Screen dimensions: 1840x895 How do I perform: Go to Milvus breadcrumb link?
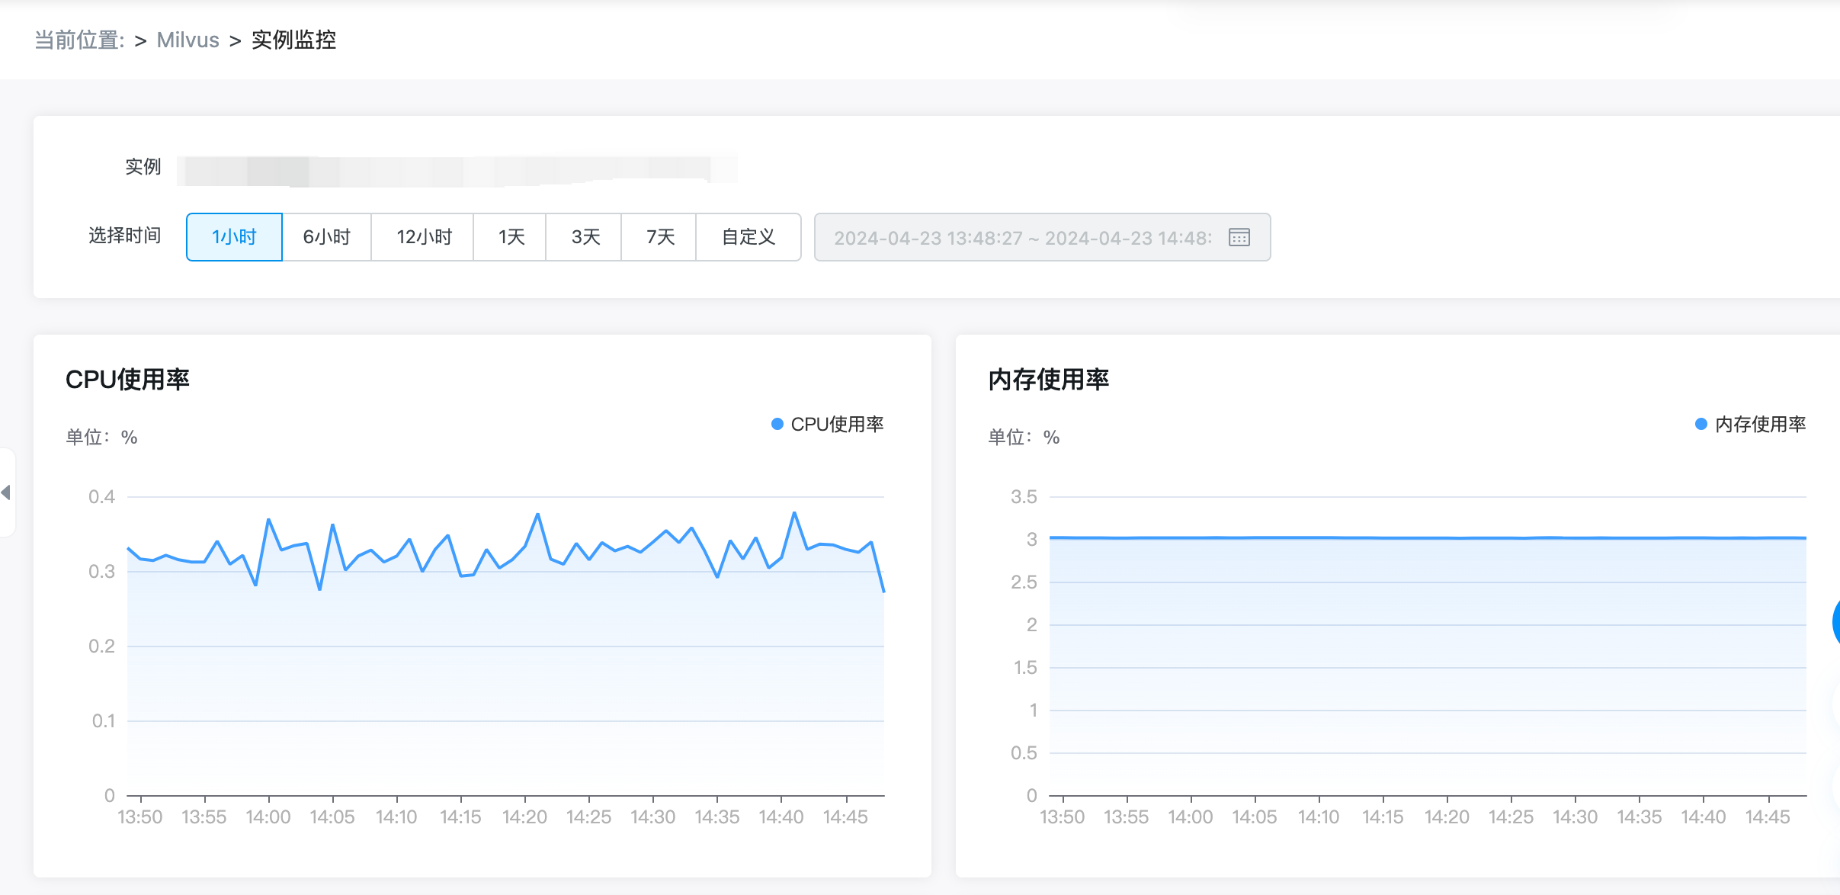[188, 40]
